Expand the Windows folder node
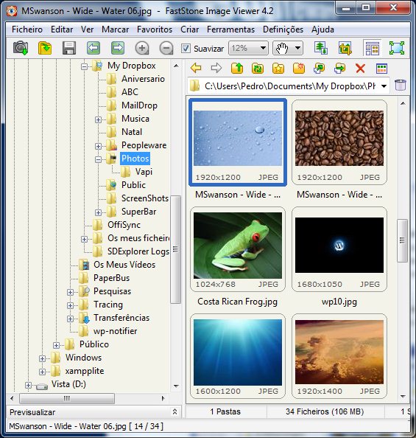Viewport: 416px width, 438px height. click(42, 358)
